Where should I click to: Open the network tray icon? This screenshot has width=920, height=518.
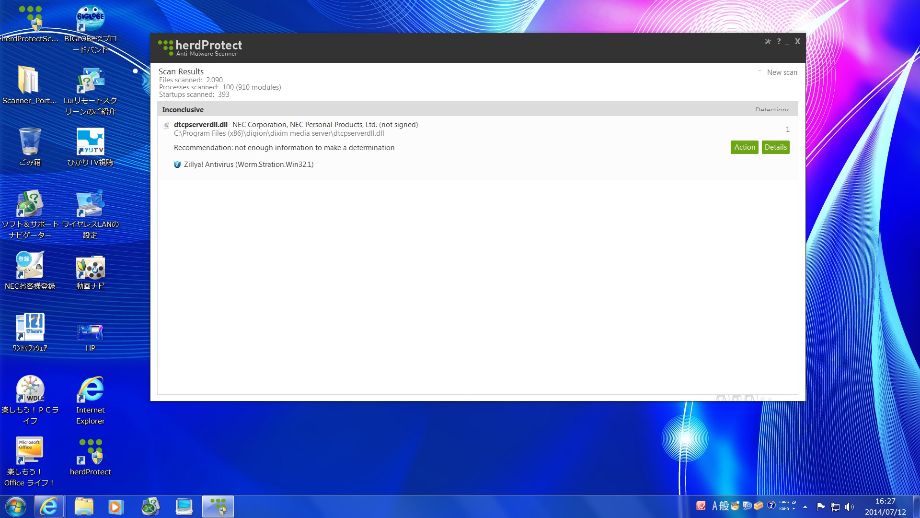click(835, 507)
